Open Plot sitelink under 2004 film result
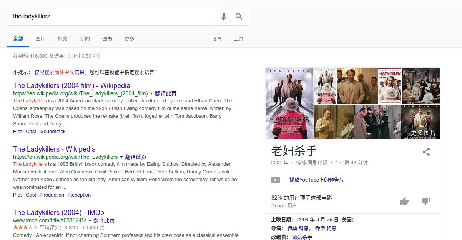 point(17,131)
